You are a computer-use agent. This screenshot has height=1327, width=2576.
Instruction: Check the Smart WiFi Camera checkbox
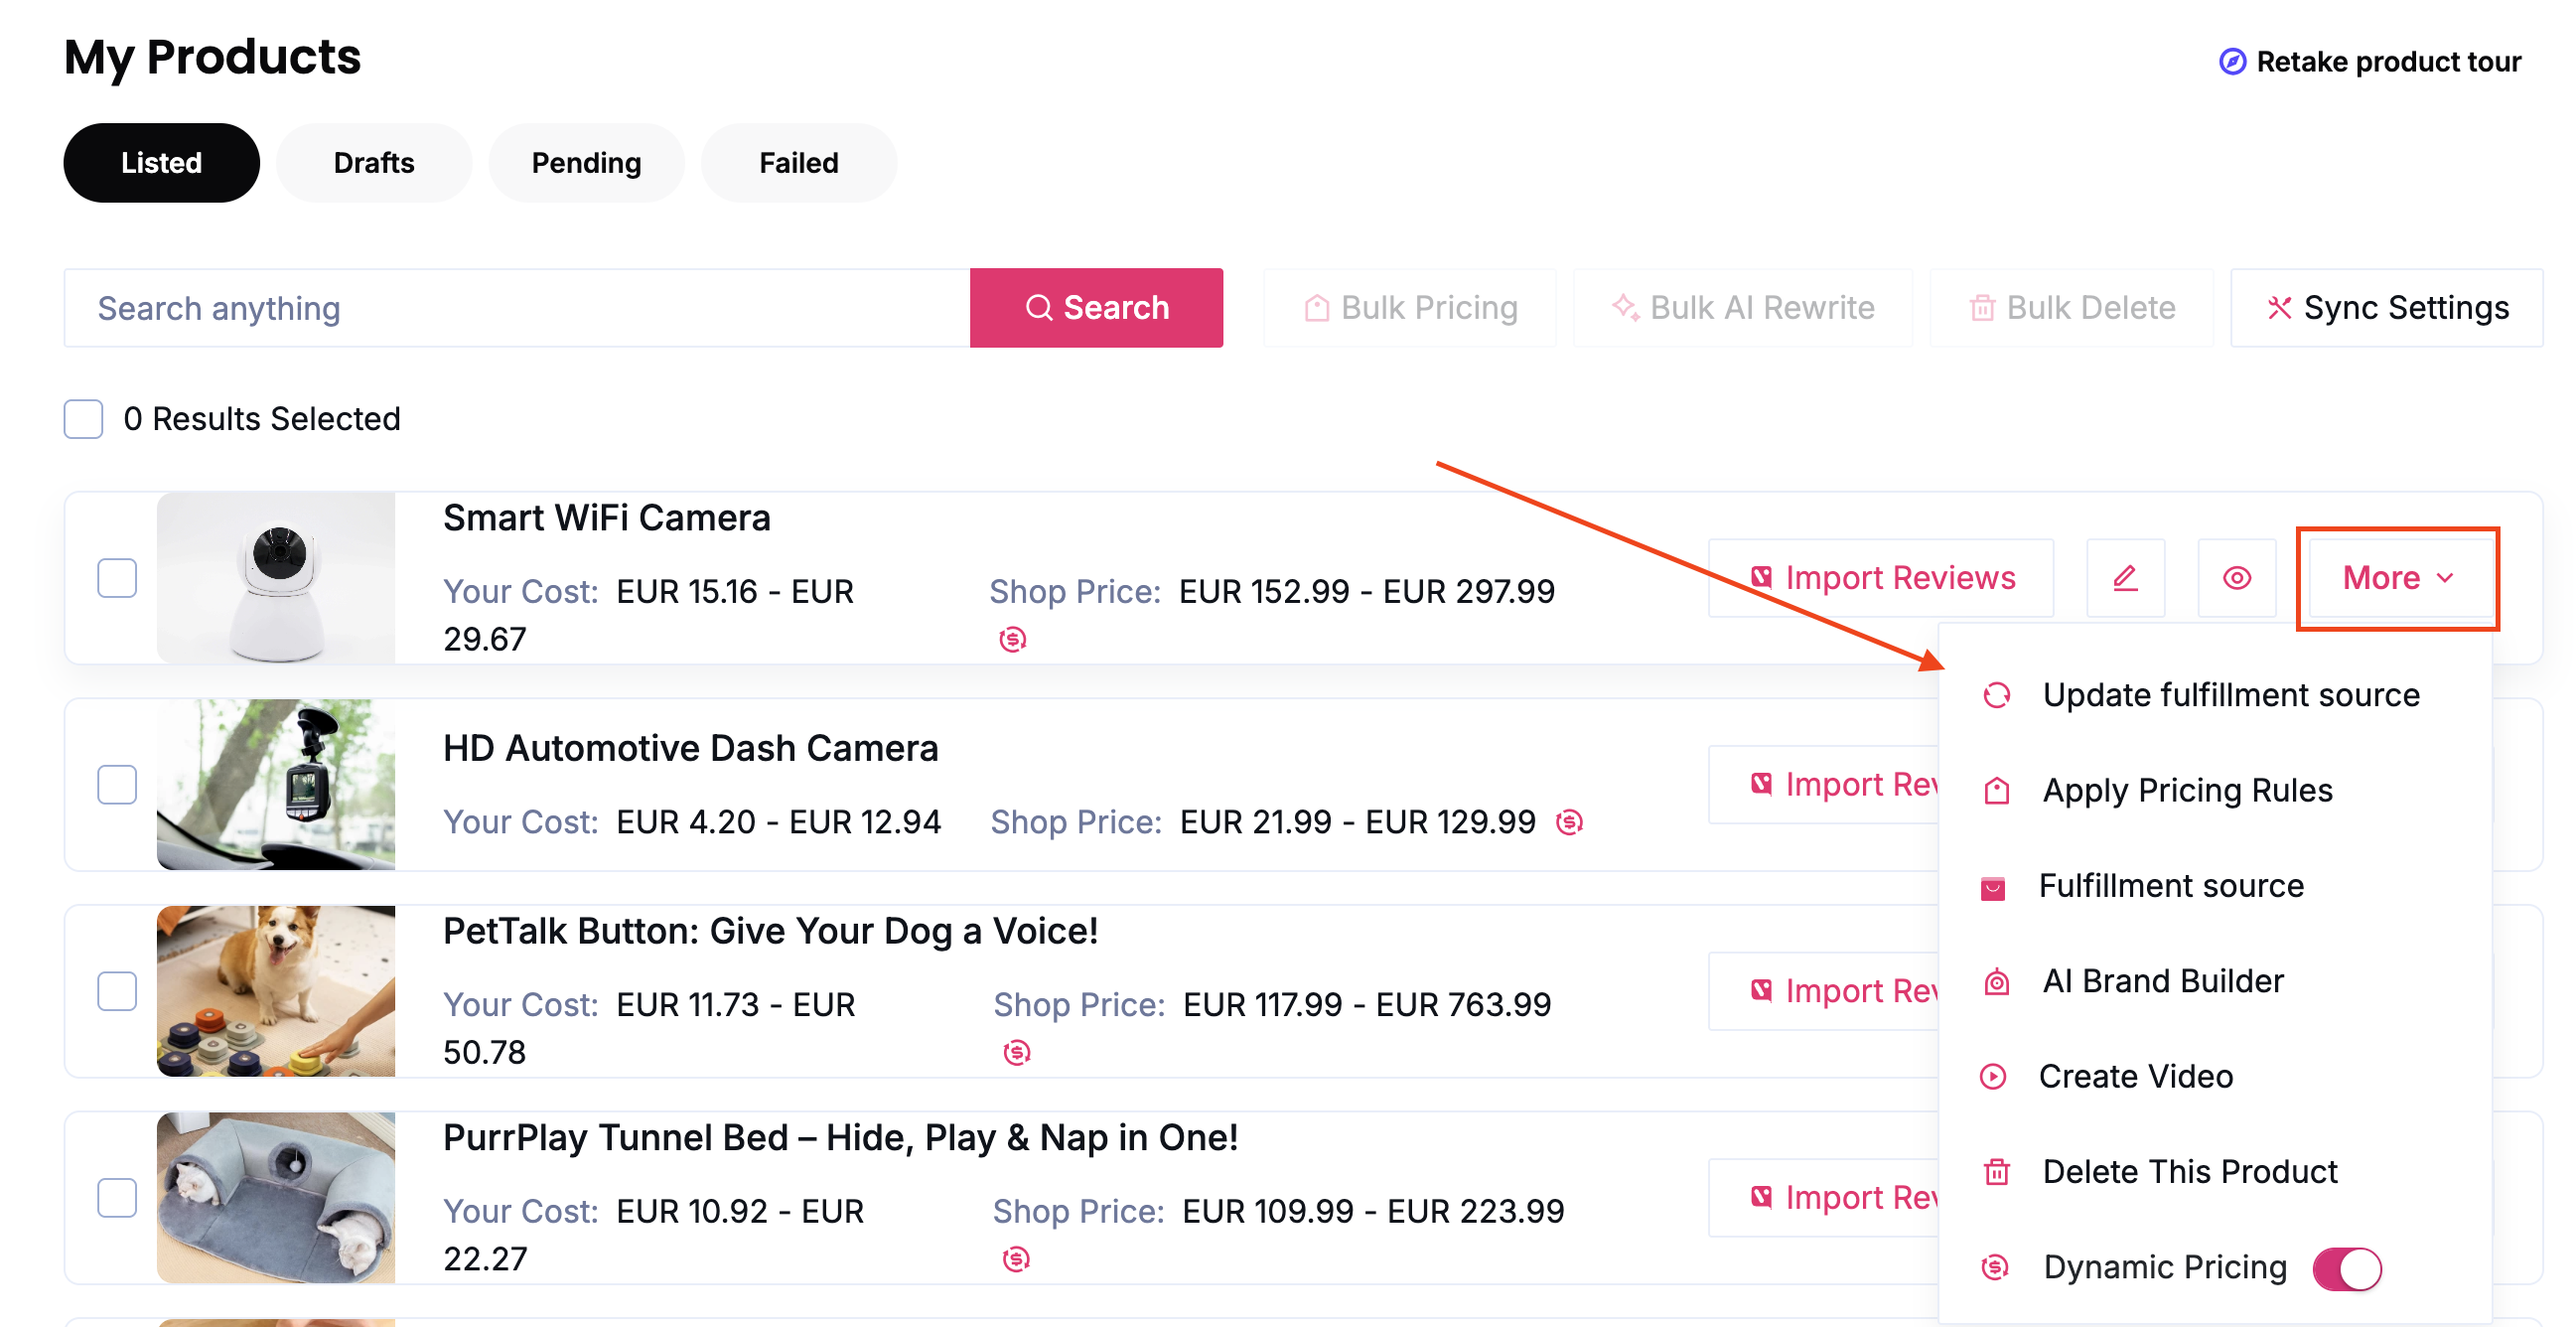[117, 577]
